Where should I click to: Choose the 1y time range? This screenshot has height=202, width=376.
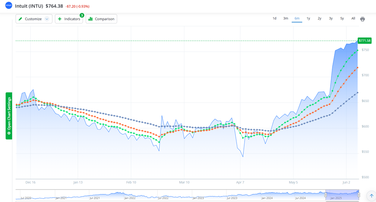point(308,18)
